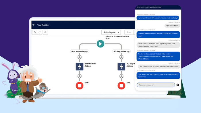Select the 'add a follow up task in 30 days' message
Screen dimensions: 201x113
coord(159,66)
